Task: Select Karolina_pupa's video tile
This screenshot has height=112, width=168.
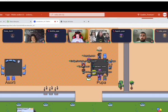Action: tap(56, 36)
